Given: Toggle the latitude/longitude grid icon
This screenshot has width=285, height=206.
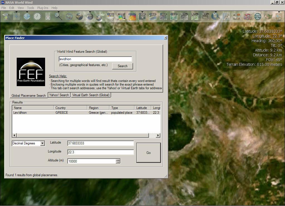Looking at the screenshot, I should tap(16, 17).
